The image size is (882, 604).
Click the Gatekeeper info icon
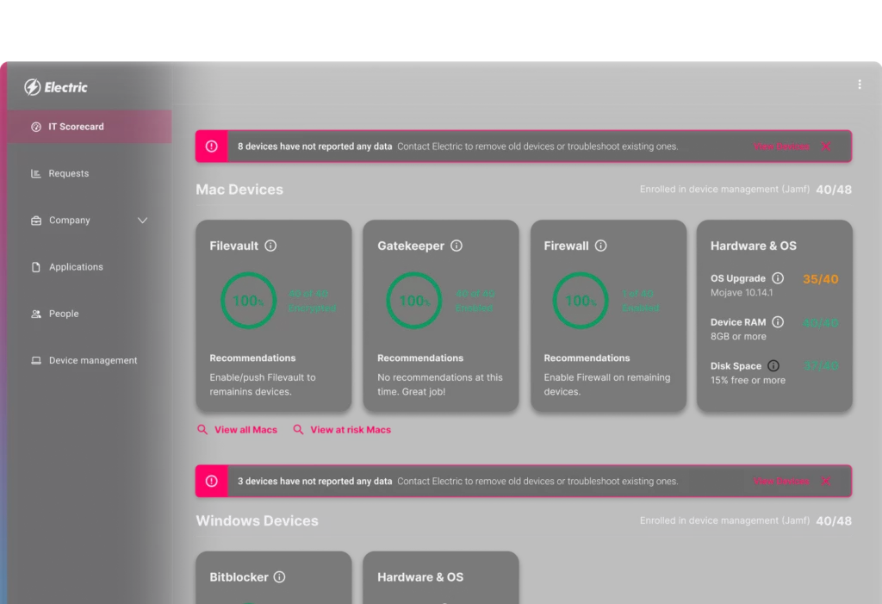[457, 246]
